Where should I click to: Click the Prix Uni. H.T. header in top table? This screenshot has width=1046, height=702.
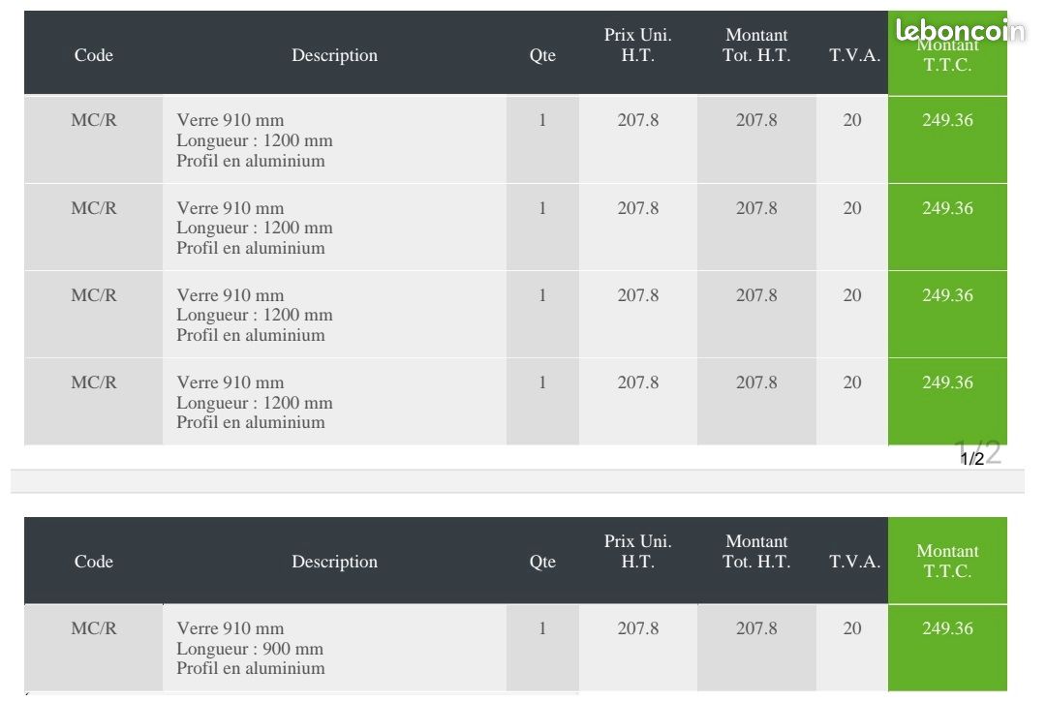click(637, 45)
